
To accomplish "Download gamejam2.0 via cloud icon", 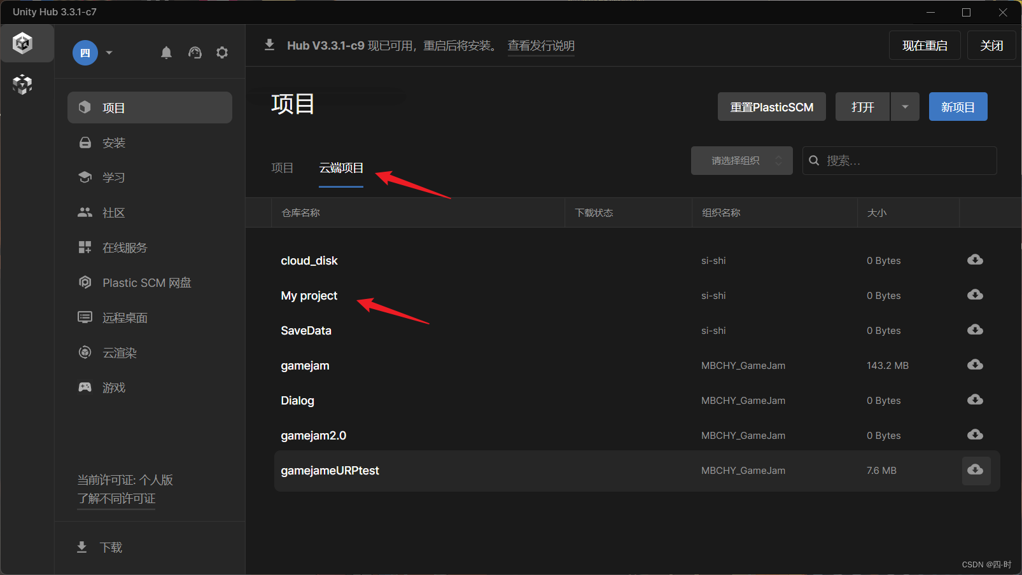I will pyautogui.click(x=975, y=434).
